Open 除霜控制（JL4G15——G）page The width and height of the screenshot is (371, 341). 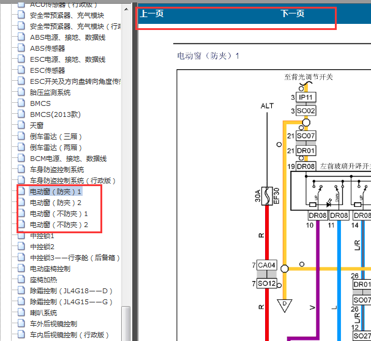tap(71, 302)
